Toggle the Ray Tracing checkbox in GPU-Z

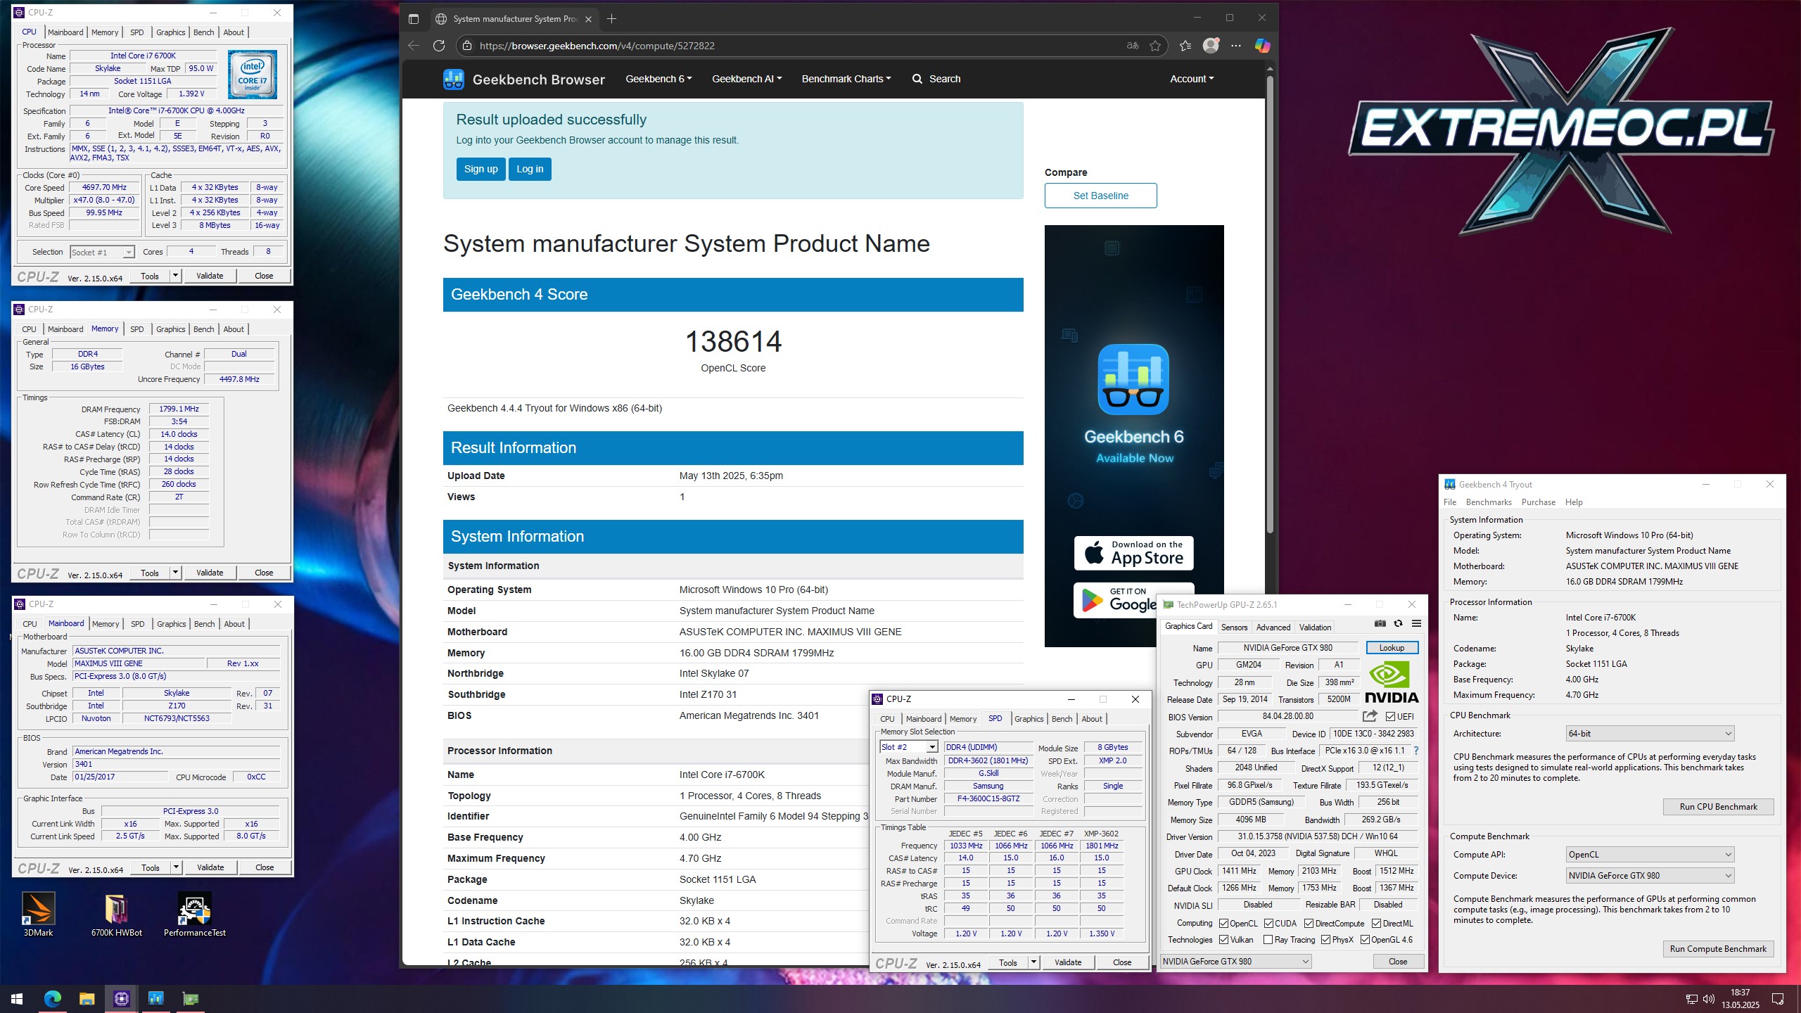[x=1268, y=939]
